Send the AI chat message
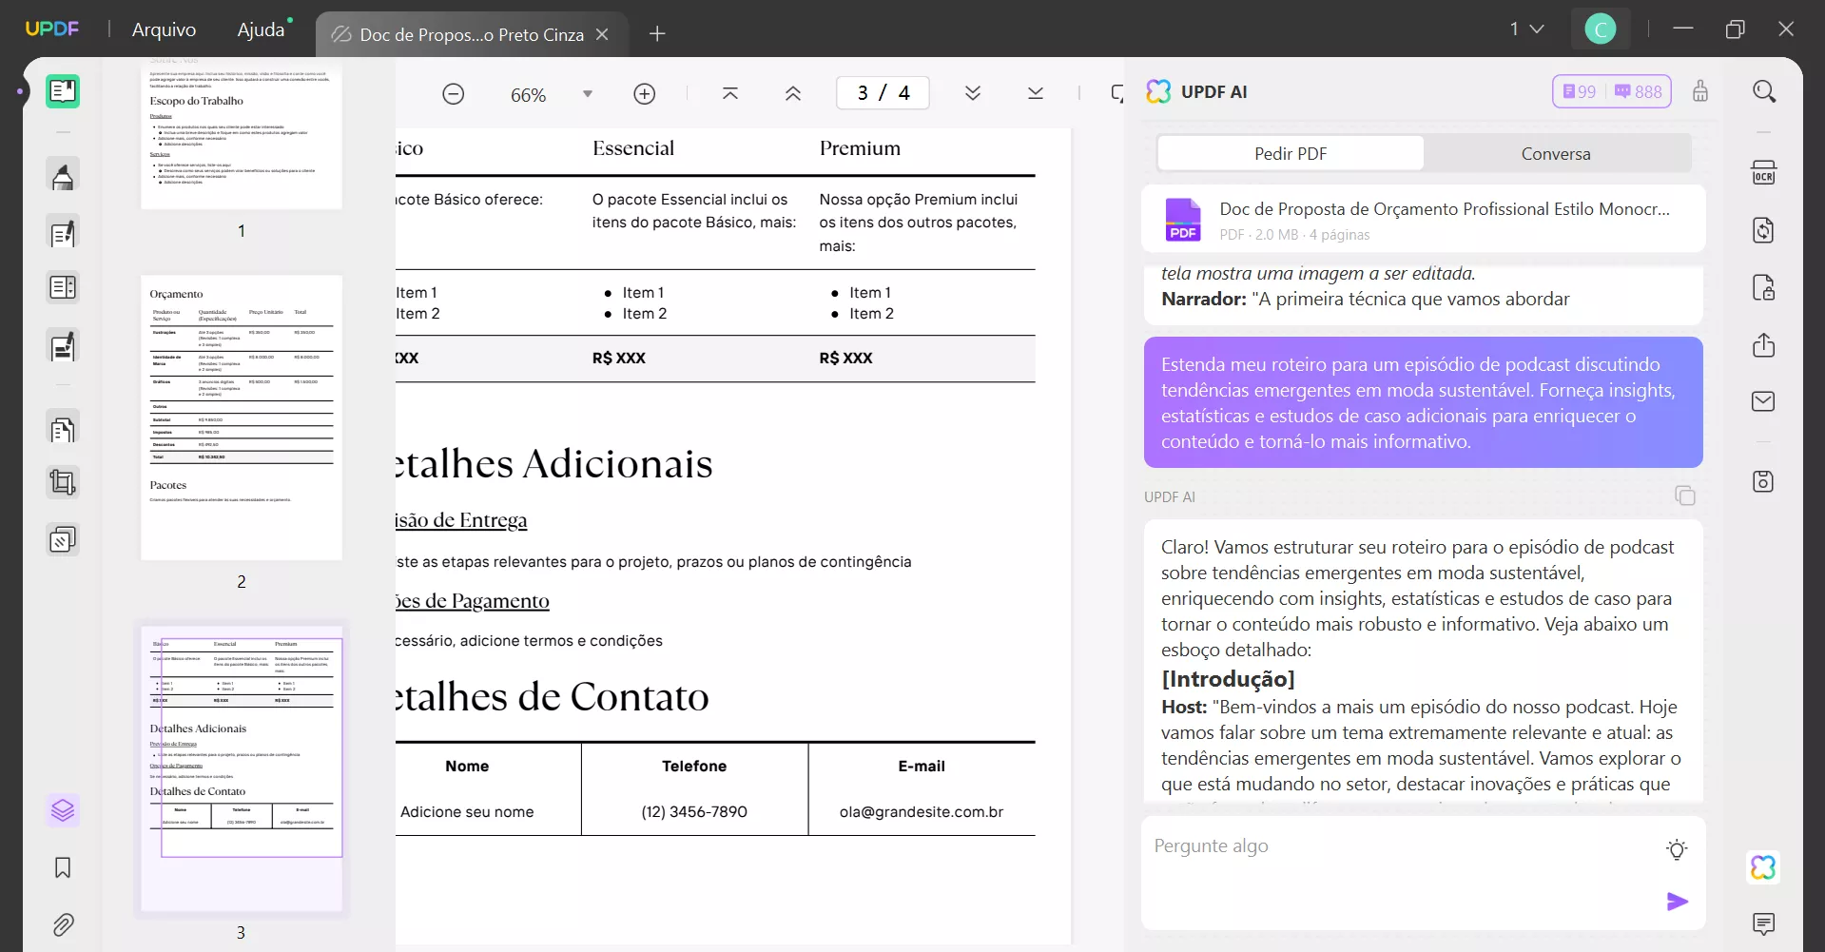1825x952 pixels. (x=1678, y=901)
